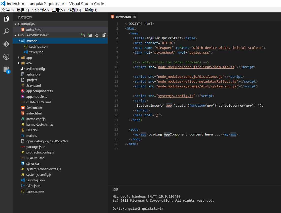Click the New File icon in explorer header
This screenshot has height=213, width=281.
click(83, 35)
